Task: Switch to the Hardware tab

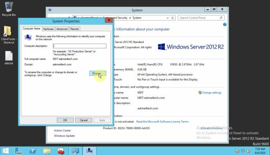Action: tap(48, 29)
